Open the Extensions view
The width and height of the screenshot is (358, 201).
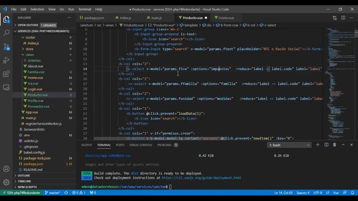pos(6,74)
